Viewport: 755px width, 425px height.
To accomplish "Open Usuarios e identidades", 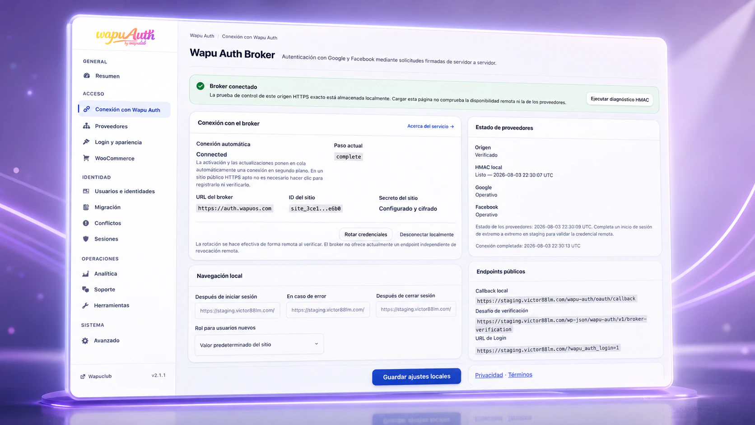I will click(124, 191).
